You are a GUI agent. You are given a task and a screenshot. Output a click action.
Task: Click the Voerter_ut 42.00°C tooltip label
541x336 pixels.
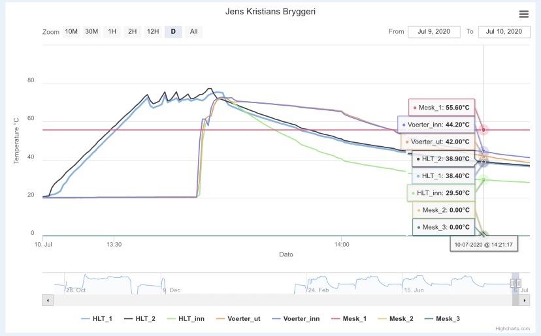click(x=438, y=142)
